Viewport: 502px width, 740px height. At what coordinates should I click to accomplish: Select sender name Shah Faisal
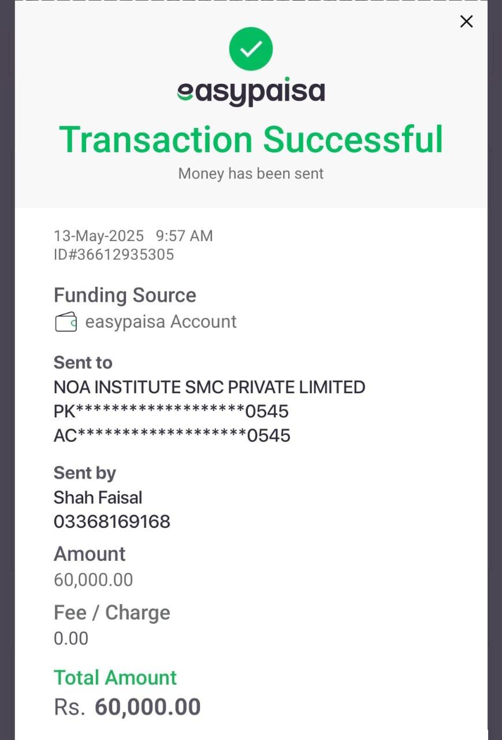pyautogui.click(x=98, y=497)
